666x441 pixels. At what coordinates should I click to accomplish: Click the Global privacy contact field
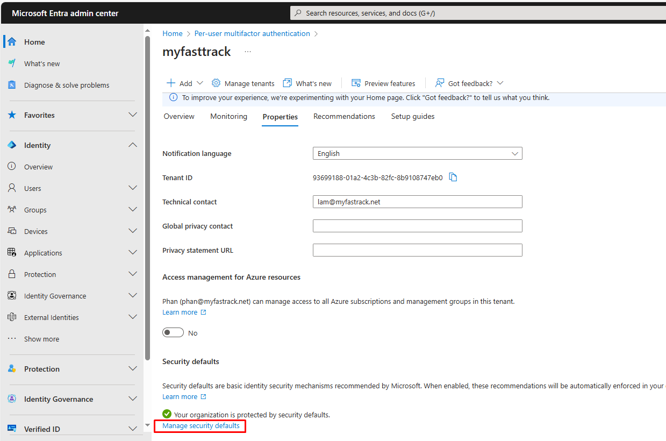[x=418, y=226]
